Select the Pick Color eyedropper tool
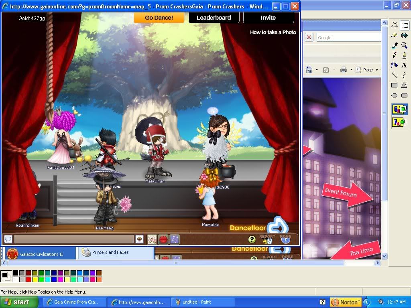The width and height of the screenshot is (411, 308). coord(394,45)
